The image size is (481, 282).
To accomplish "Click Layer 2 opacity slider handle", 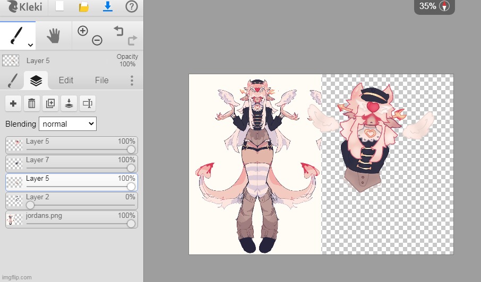I will pos(30,205).
